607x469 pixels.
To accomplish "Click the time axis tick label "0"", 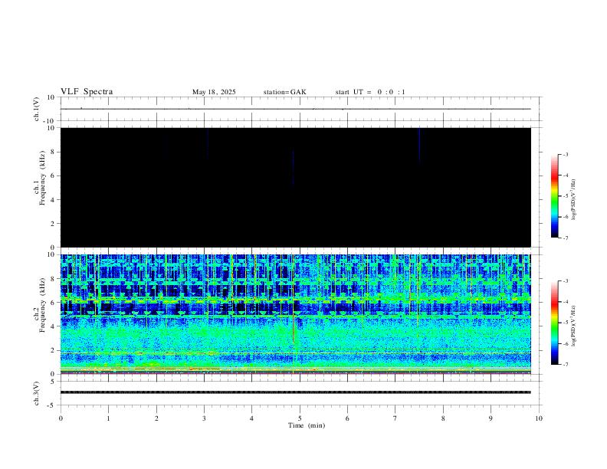I will click(61, 418).
